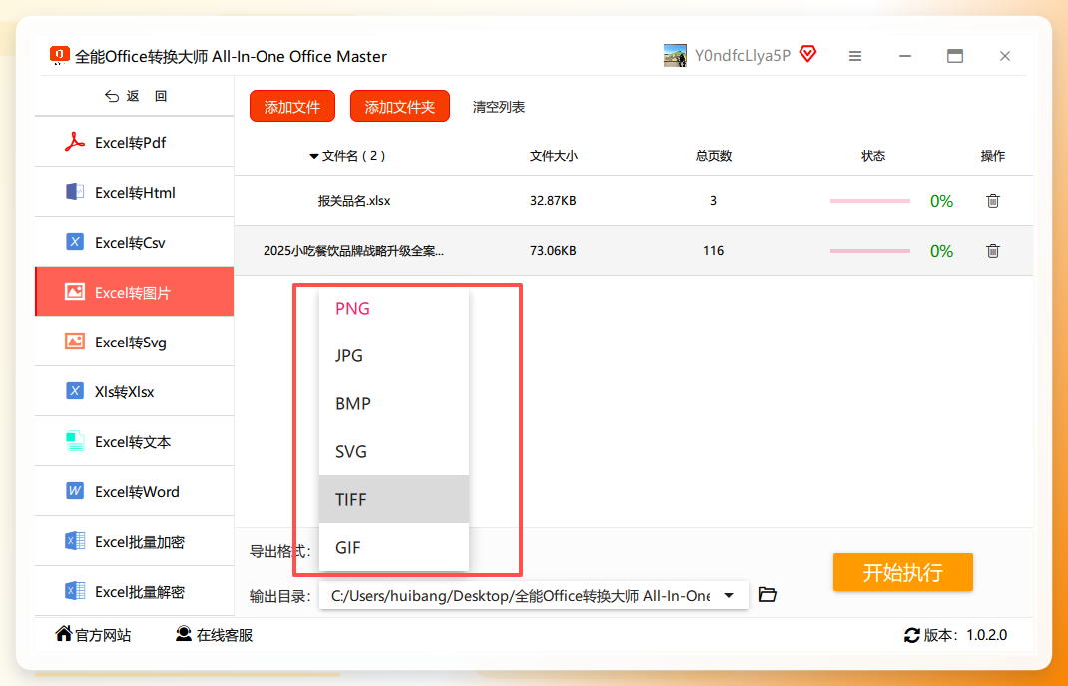This screenshot has height=686, width=1068.
Task: Switch to Xls转Xlsx mode
Action: point(134,391)
